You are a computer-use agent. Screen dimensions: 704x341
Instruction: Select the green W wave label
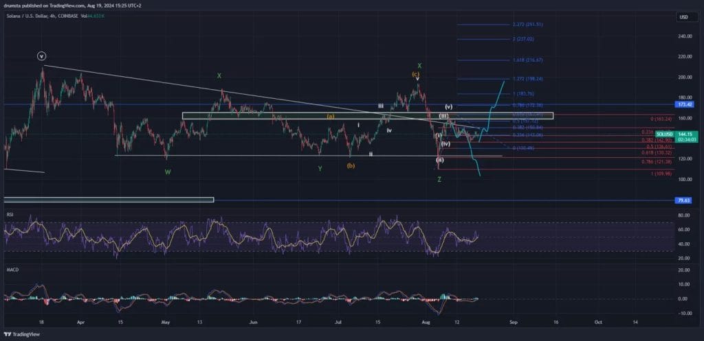pyautogui.click(x=168, y=172)
